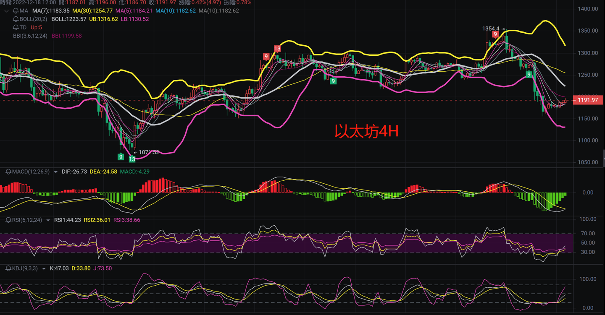
Task: Click the RSI1:44.23 value
Action: [x=68, y=220]
